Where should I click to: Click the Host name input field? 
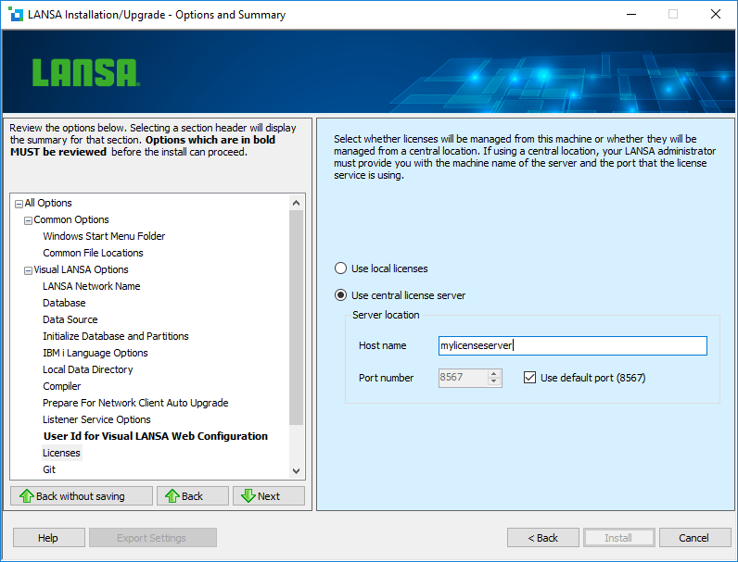[572, 345]
